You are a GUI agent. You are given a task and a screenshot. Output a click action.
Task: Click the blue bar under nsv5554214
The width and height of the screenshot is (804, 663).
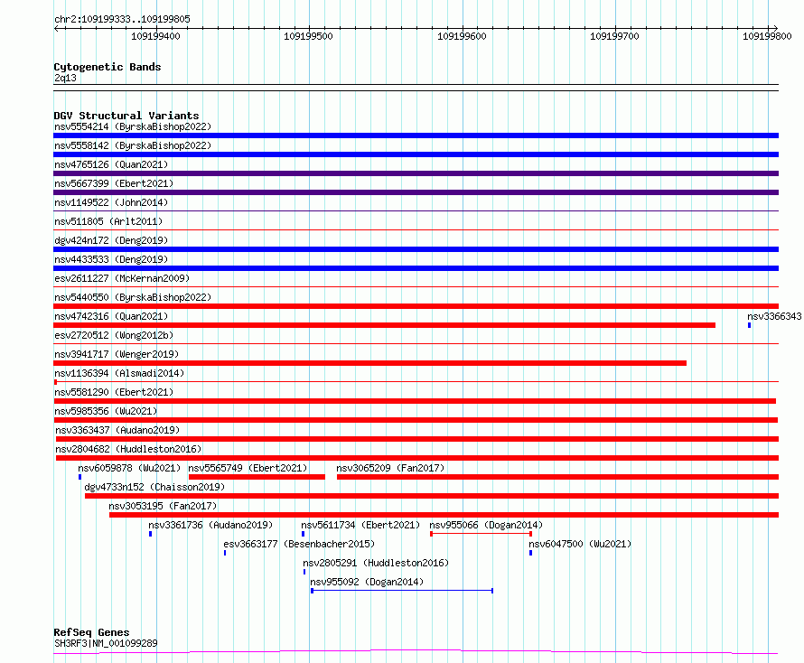pos(416,135)
